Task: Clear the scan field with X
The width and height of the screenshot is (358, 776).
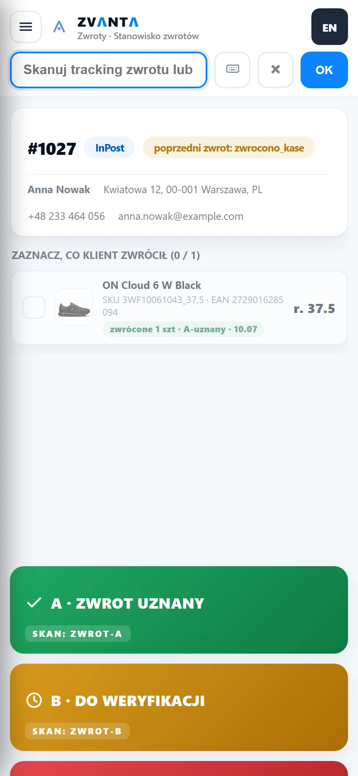Action: point(276,70)
